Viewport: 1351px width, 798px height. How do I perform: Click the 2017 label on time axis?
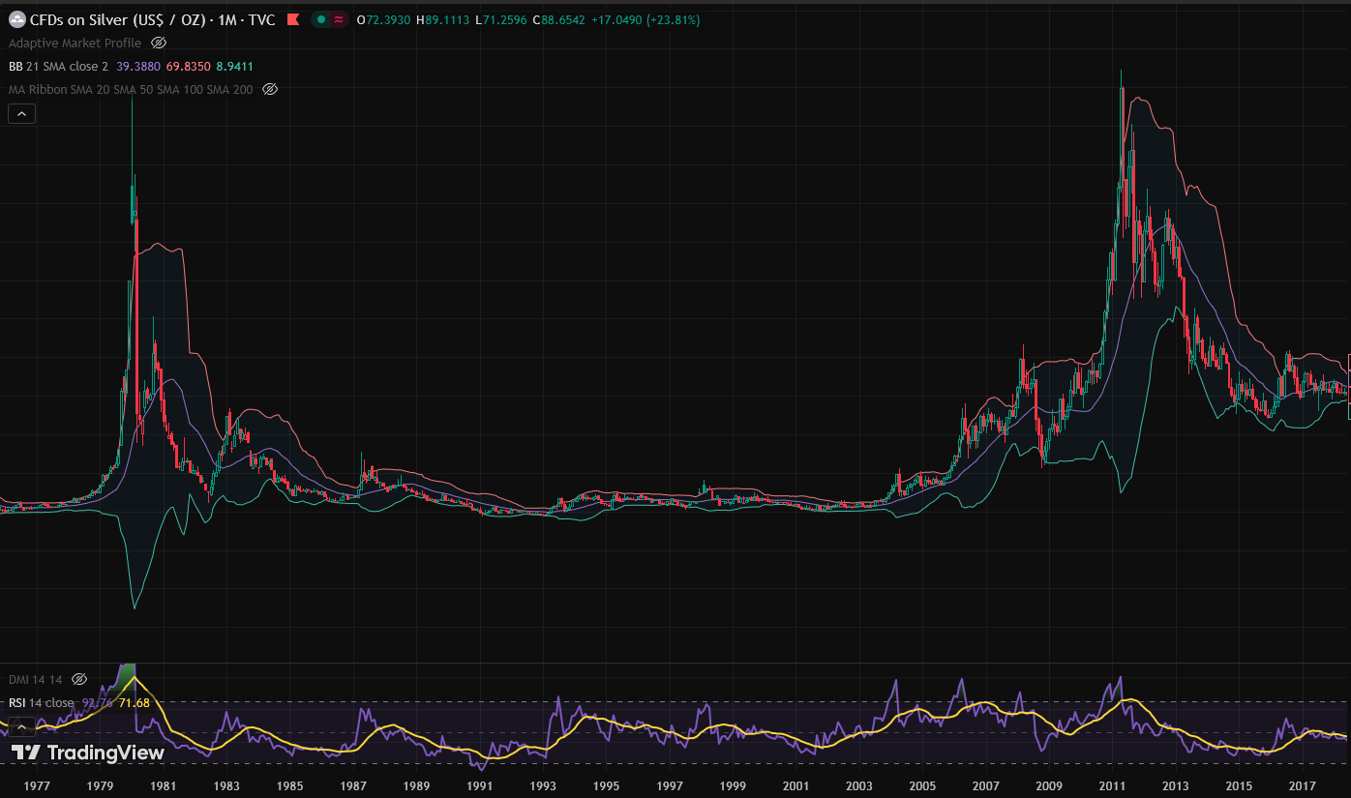1303,785
